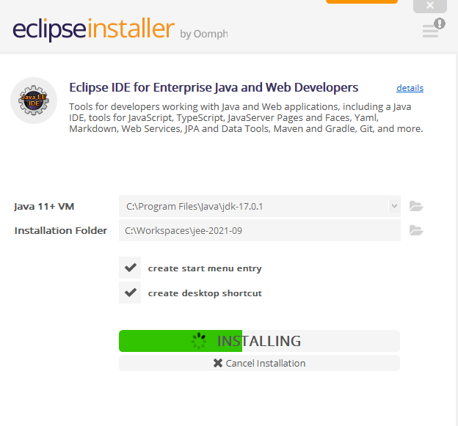Click the 'create start menu entry' label
Screen dimensions: 458x426
tap(205, 268)
